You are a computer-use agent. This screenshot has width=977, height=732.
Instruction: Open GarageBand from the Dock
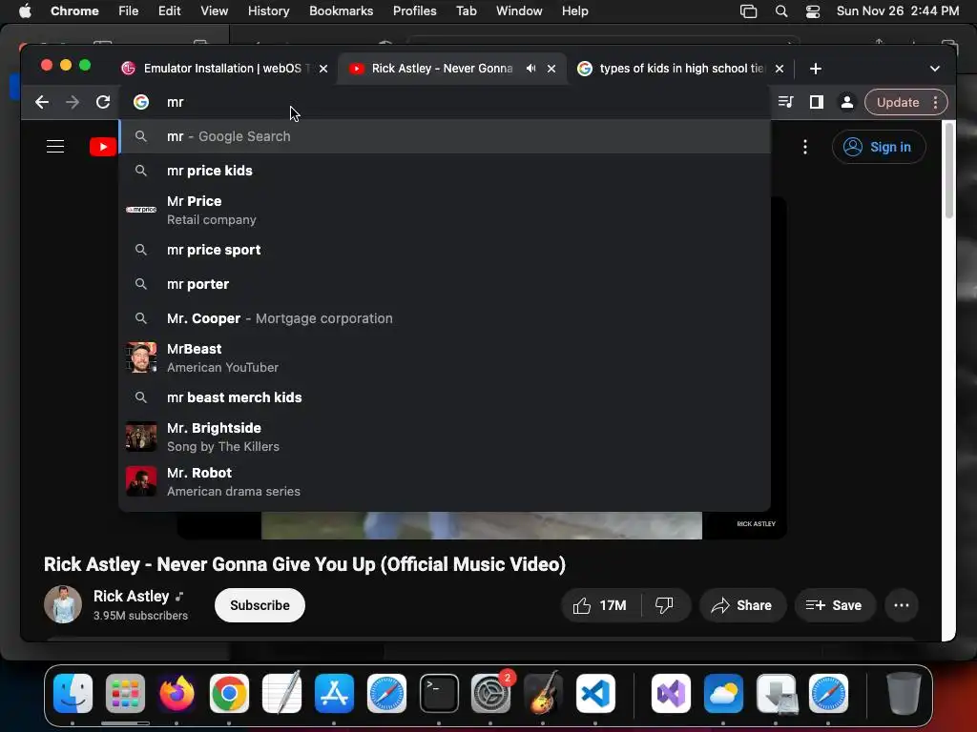[543, 693]
